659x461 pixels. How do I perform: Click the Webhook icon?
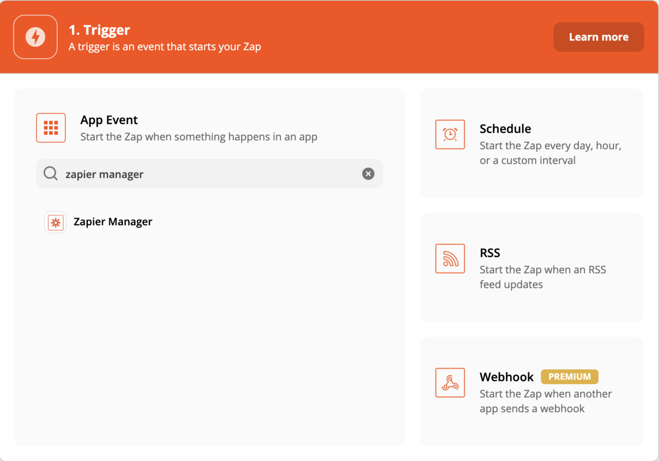pos(450,382)
